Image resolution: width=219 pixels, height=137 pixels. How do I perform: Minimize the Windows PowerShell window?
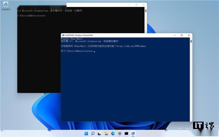[175, 35]
